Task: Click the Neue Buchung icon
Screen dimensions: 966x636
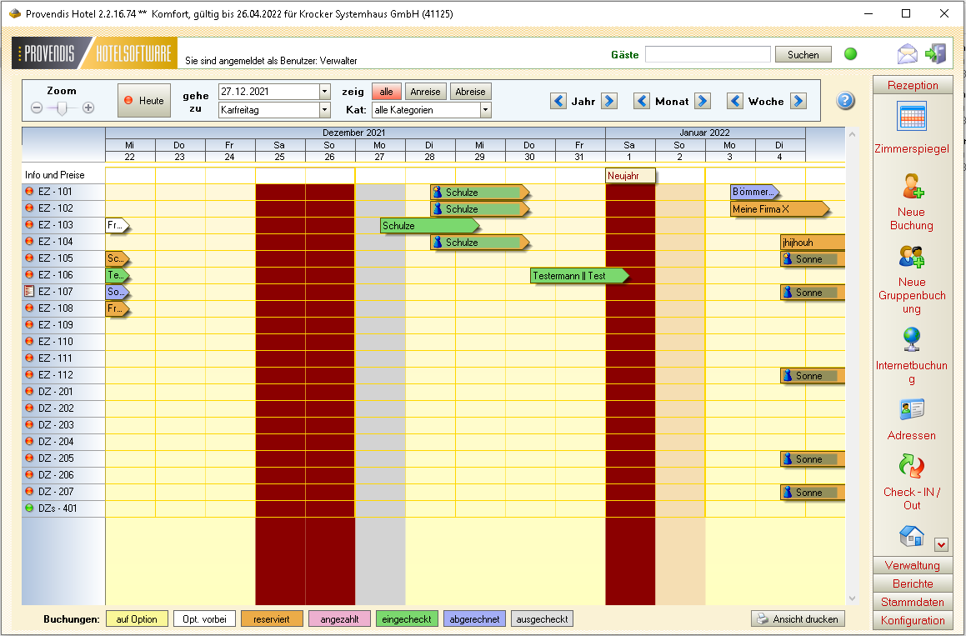Action: [912, 186]
